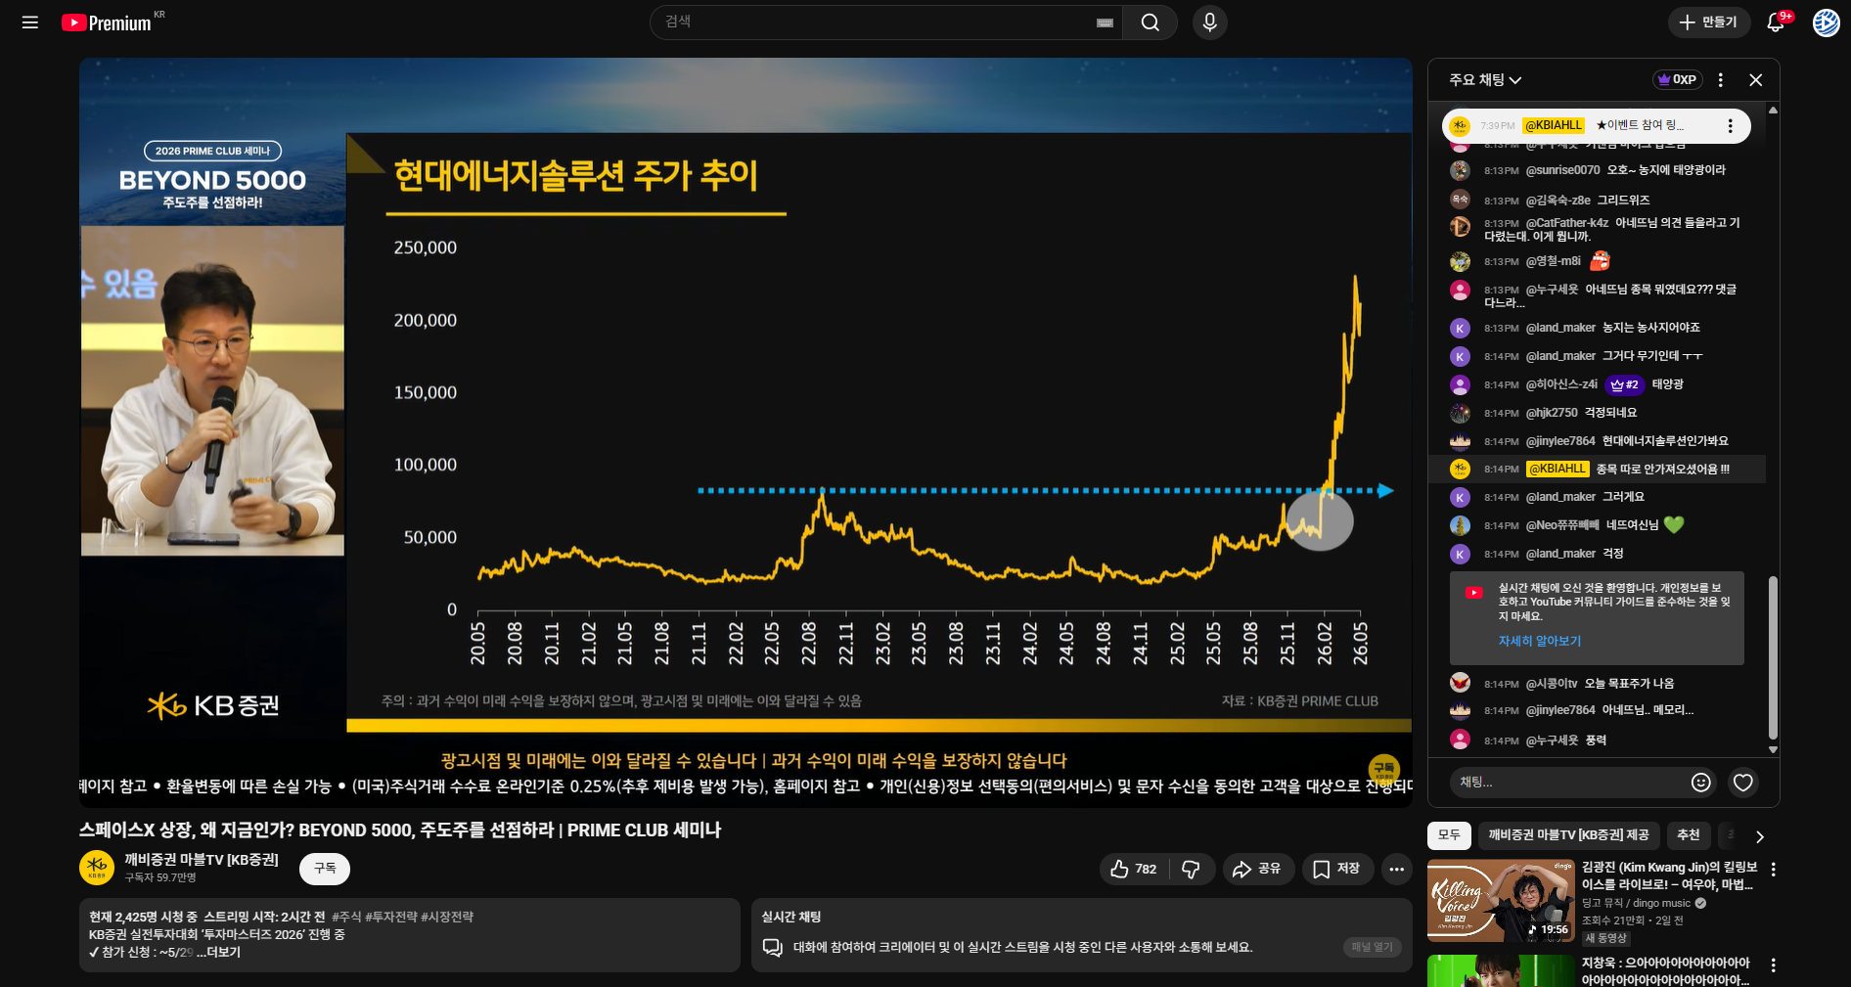
Task: Open the emoji picker in chat
Action: click(x=1701, y=782)
